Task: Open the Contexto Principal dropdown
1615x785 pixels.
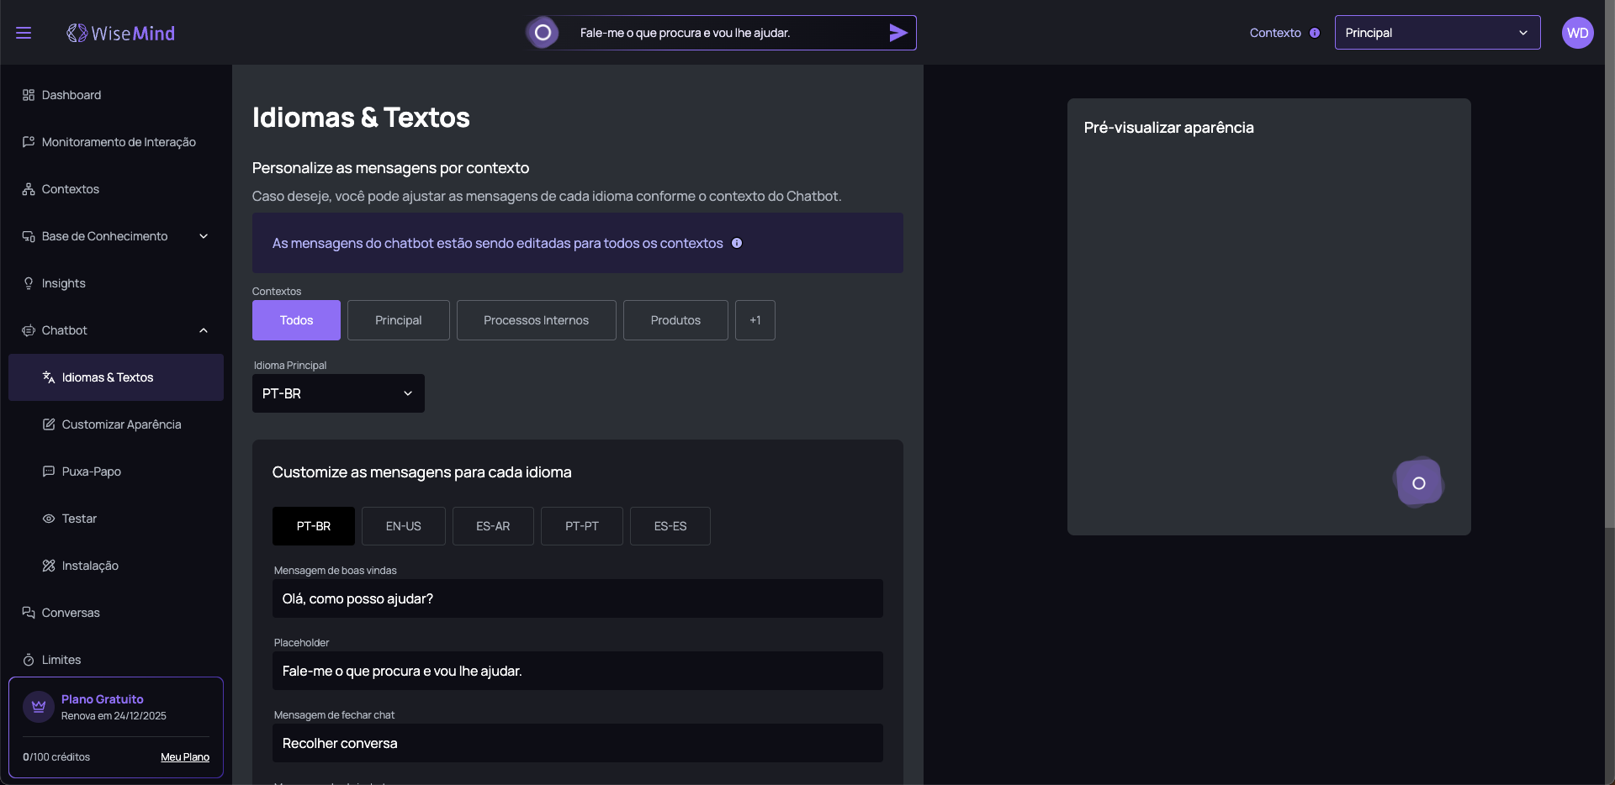Action: tap(1437, 33)
